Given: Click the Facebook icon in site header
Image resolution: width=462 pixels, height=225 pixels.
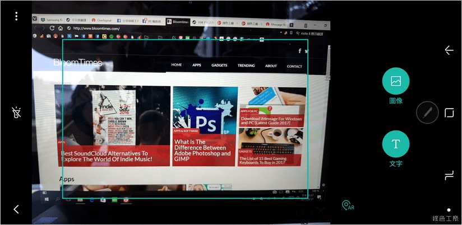Looking at the screenshot, I should (299, 51).
